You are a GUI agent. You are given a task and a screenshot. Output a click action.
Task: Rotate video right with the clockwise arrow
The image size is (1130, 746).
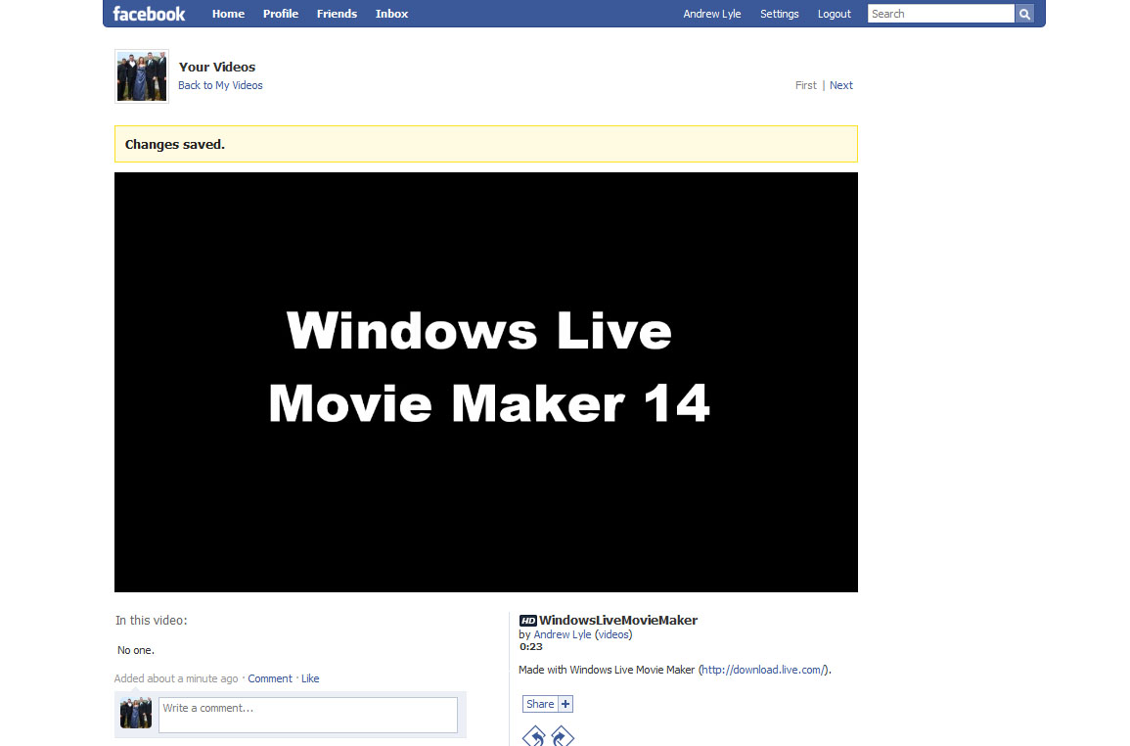tap(563, 736)
